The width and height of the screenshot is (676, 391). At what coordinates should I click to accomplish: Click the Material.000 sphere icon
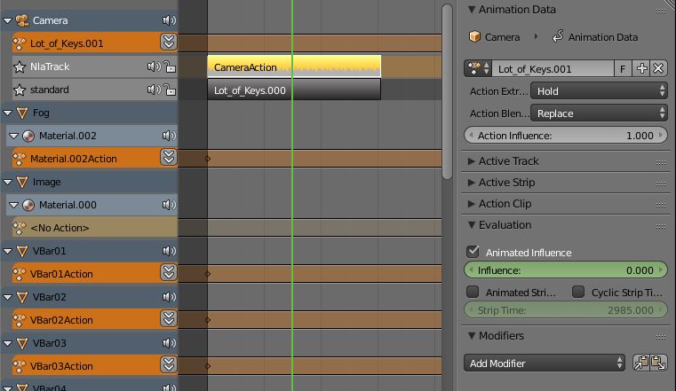coord(28,205)
